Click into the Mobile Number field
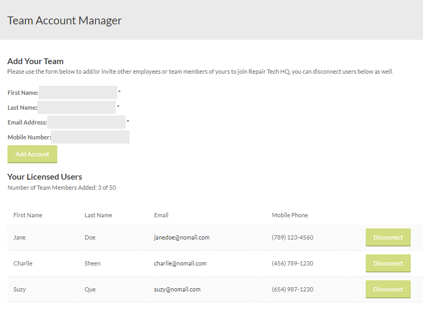423x319 pixels. click(90, 137)
